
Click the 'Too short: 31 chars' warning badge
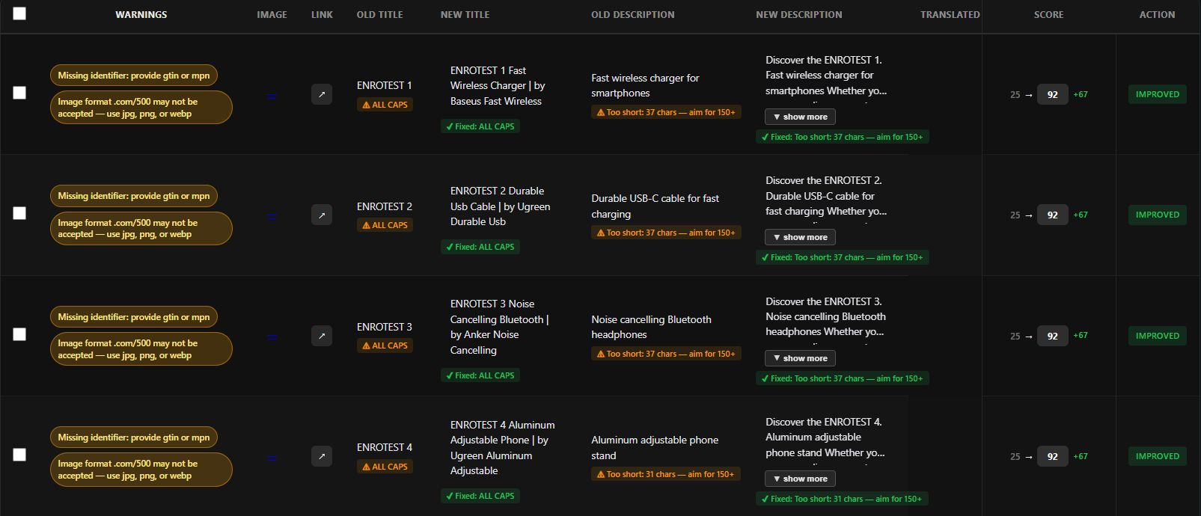click(x=665, y=474)
